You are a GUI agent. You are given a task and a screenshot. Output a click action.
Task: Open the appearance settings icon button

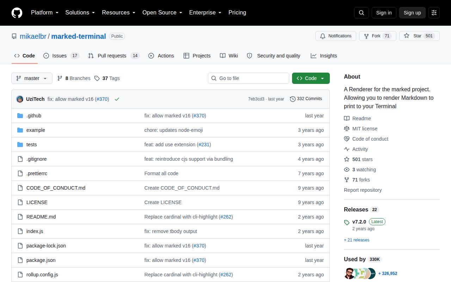[434, 13]
